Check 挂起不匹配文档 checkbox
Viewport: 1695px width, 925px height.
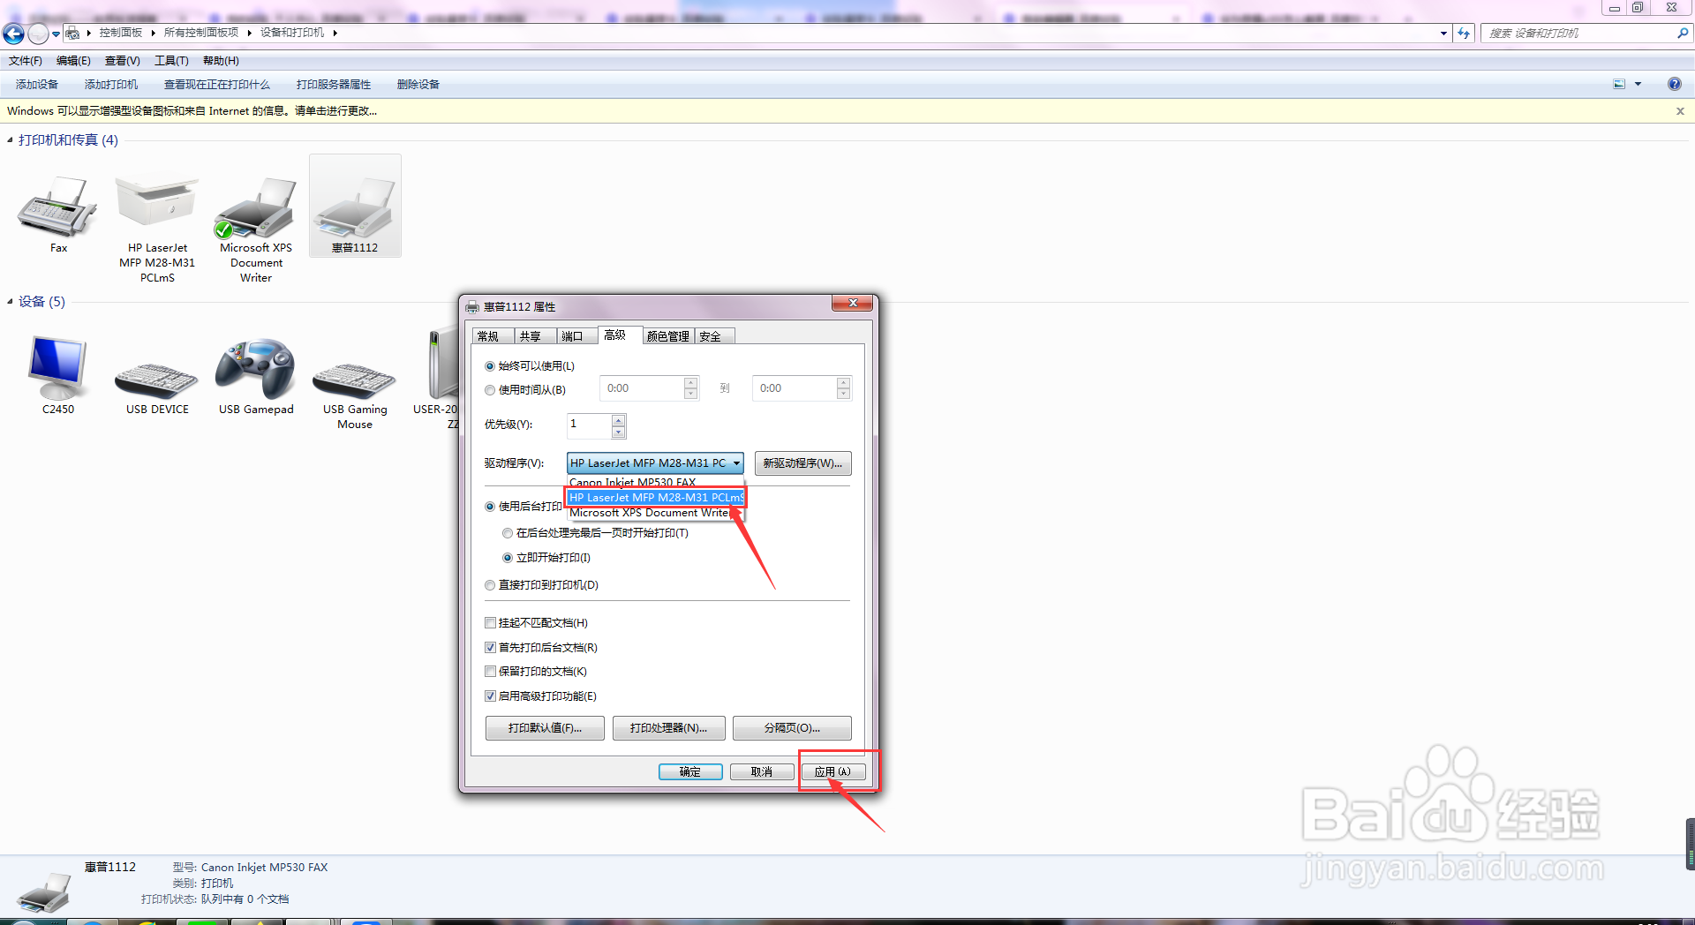491,623
